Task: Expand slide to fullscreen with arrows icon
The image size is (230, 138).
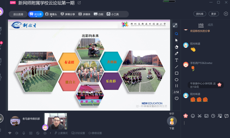Action: (175, 25)
